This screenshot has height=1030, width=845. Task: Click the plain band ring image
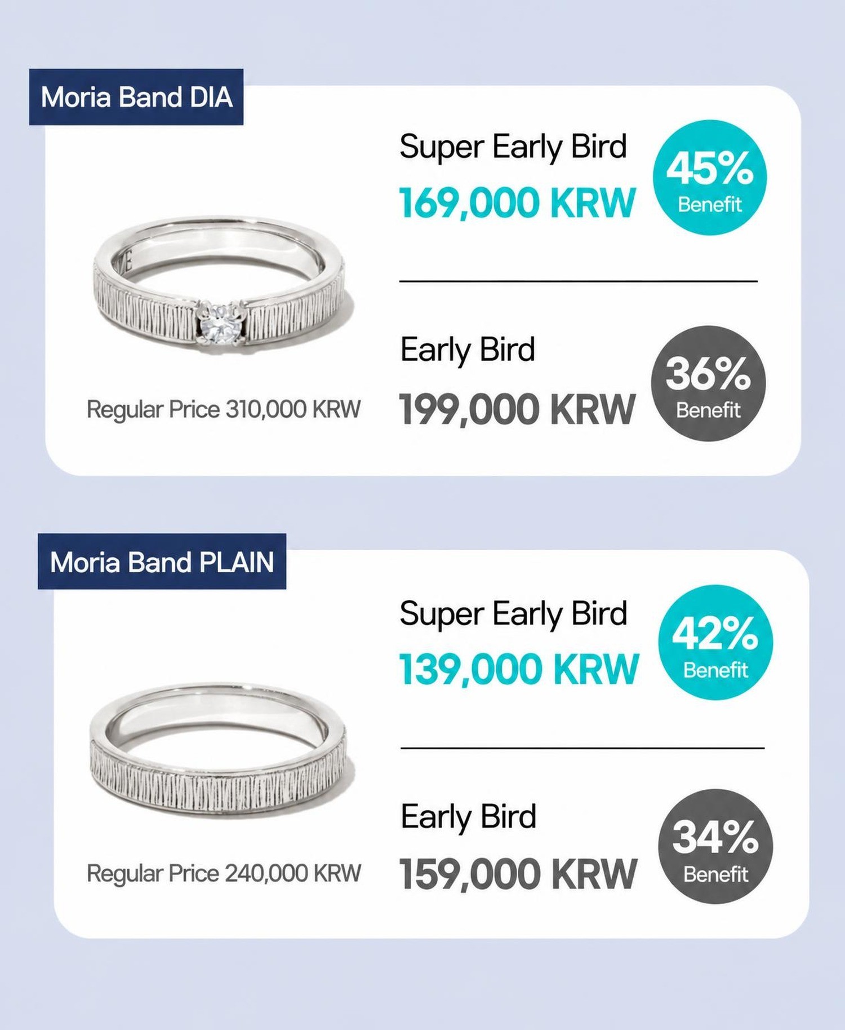(x=219, y=750)
